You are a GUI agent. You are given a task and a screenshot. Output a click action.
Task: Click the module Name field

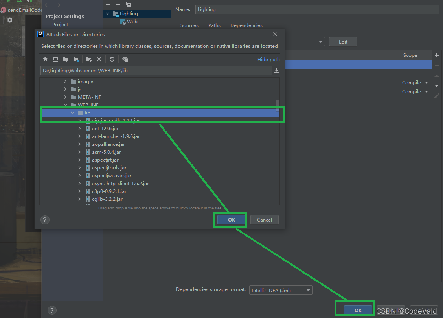tap(317, 9)
